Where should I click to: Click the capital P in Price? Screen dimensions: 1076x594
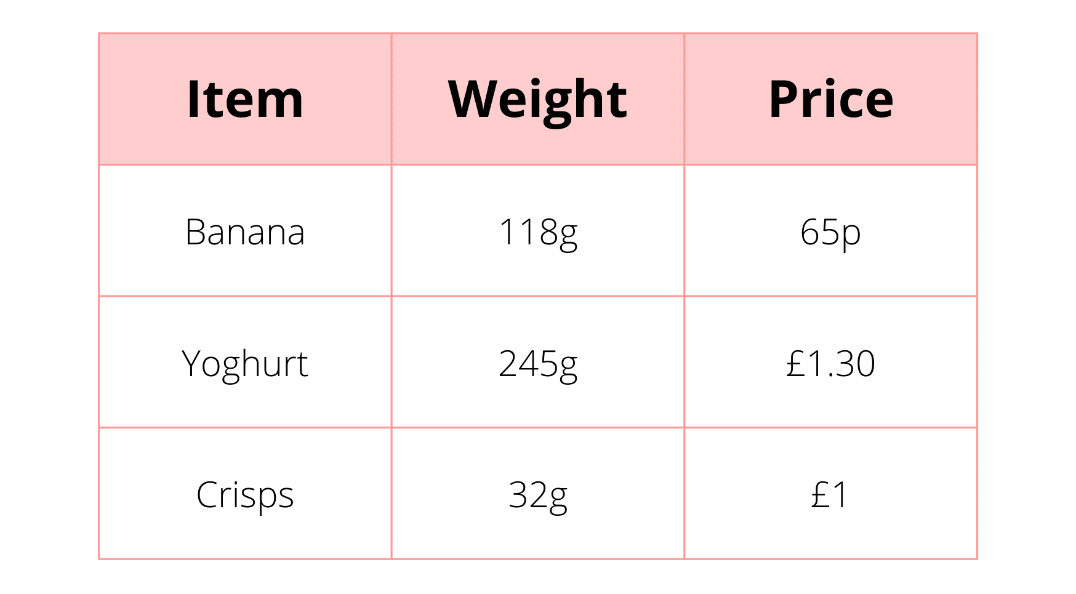(x=784, y=99)
